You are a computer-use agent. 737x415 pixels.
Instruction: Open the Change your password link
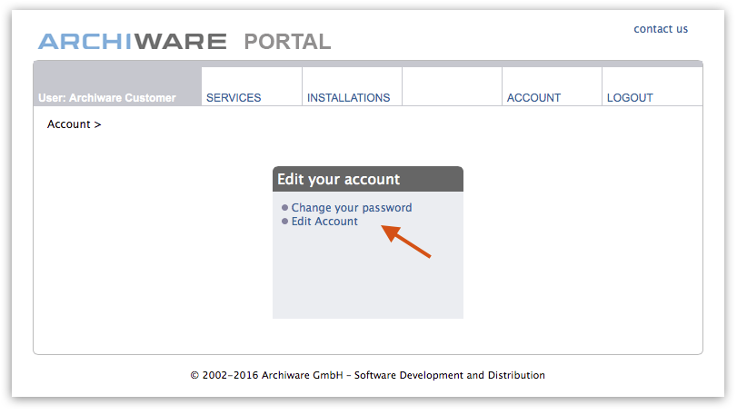point(351,208)
